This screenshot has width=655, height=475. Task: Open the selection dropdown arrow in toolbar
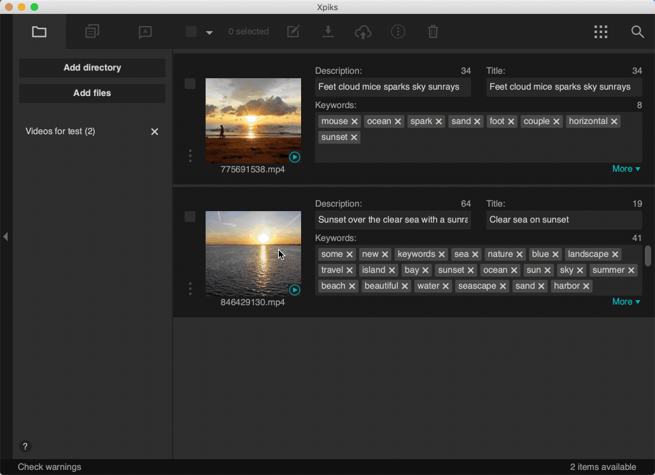[209, 32]
